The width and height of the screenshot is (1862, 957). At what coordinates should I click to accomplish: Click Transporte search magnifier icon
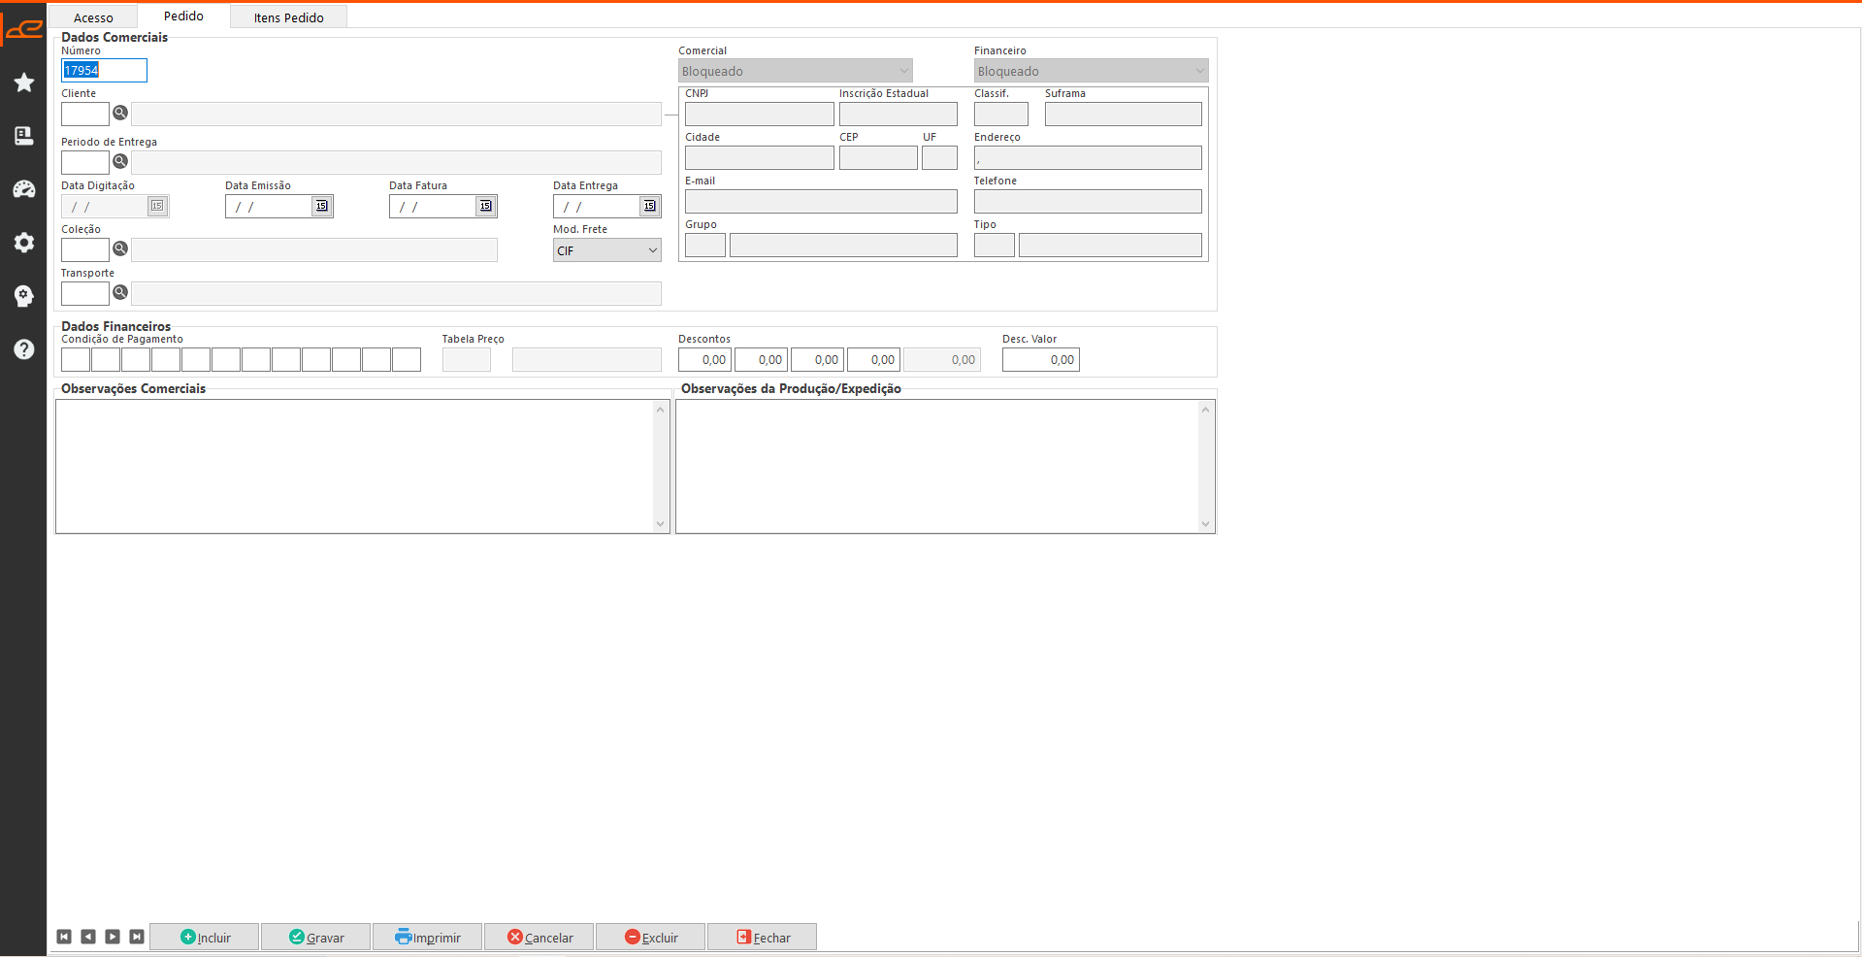[120, 292]
